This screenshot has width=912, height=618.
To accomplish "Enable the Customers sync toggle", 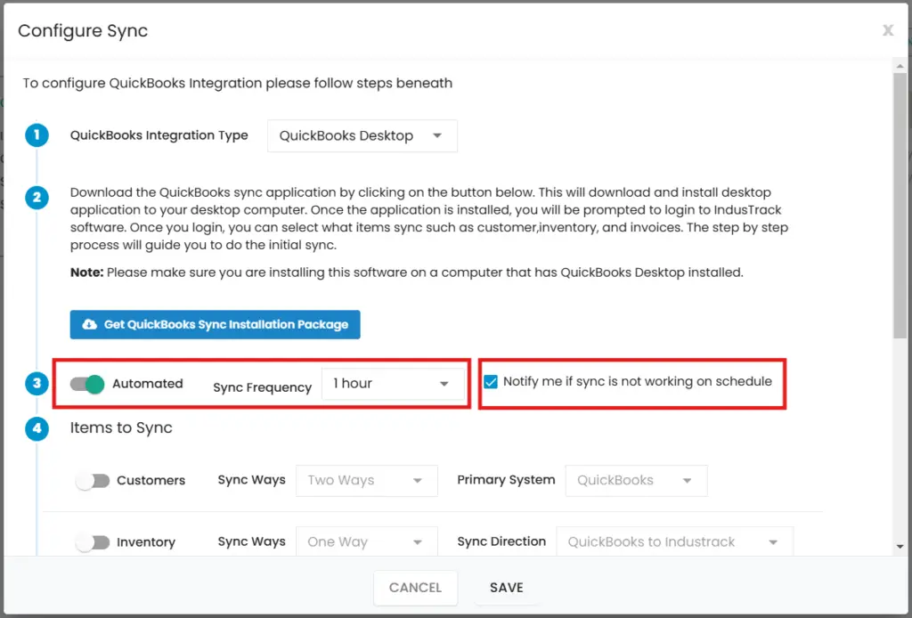I will tap(93, 481).
